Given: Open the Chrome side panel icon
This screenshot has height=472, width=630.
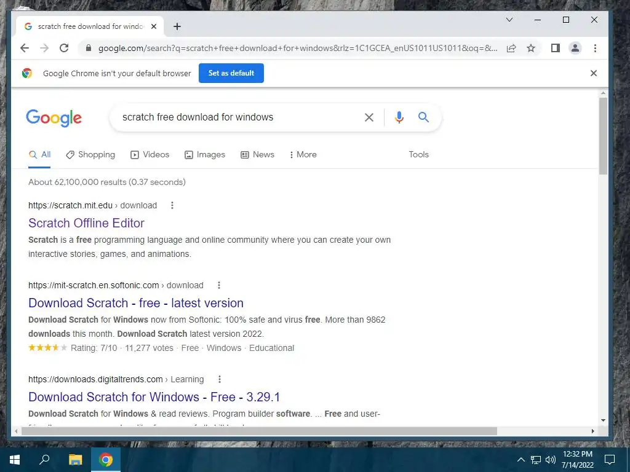Looking at the screenshot, I should coord(556,48).
